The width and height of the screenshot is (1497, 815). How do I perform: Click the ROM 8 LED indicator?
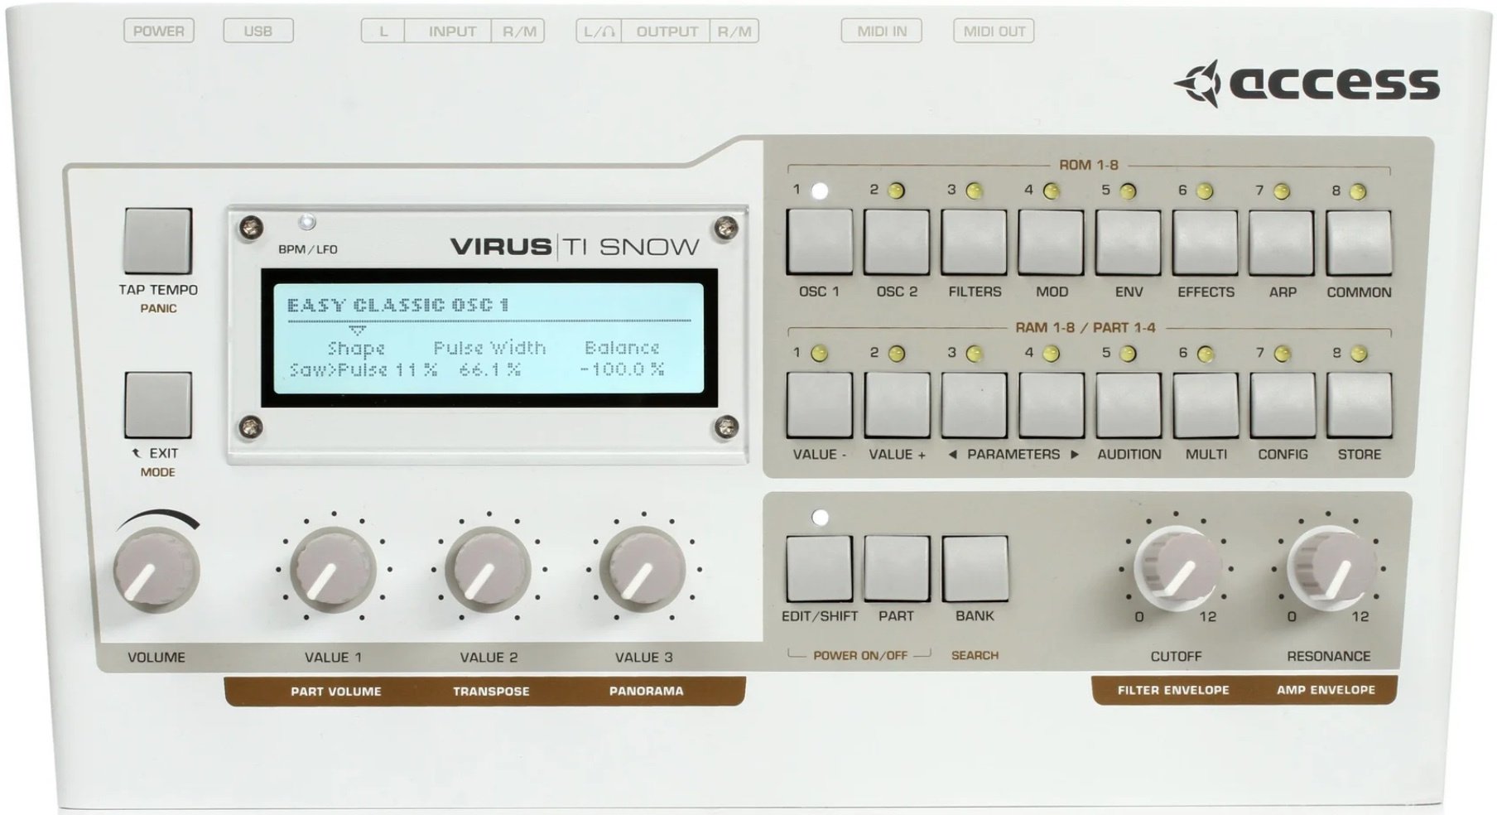pos(1358,191)
